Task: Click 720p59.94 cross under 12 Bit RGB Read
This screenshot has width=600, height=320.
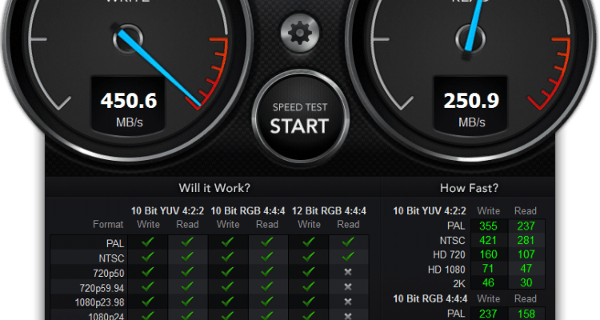Action: click(x=347, y=286)
